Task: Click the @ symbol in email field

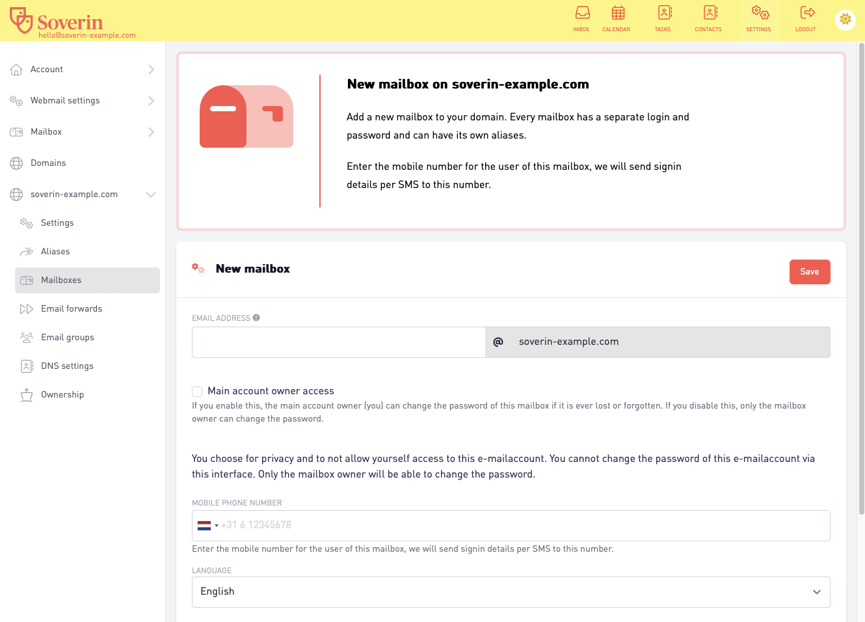Action: point(498,342)
